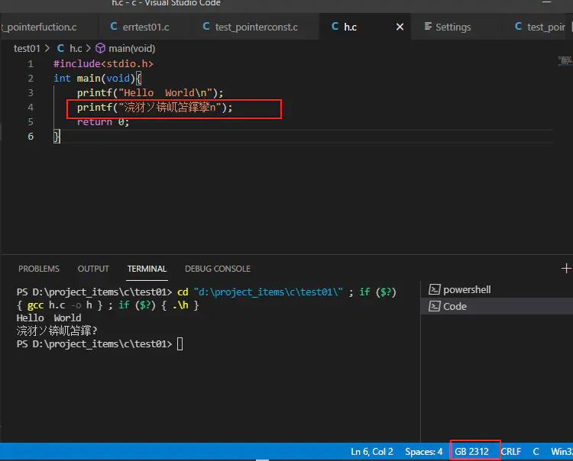Change CRLF end of line sequence
573x461 pixels.
click(x=511, y=451)
